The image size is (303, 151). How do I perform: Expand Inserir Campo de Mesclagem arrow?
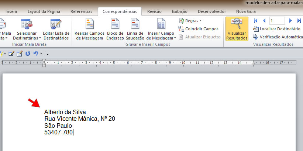point(175,38)
